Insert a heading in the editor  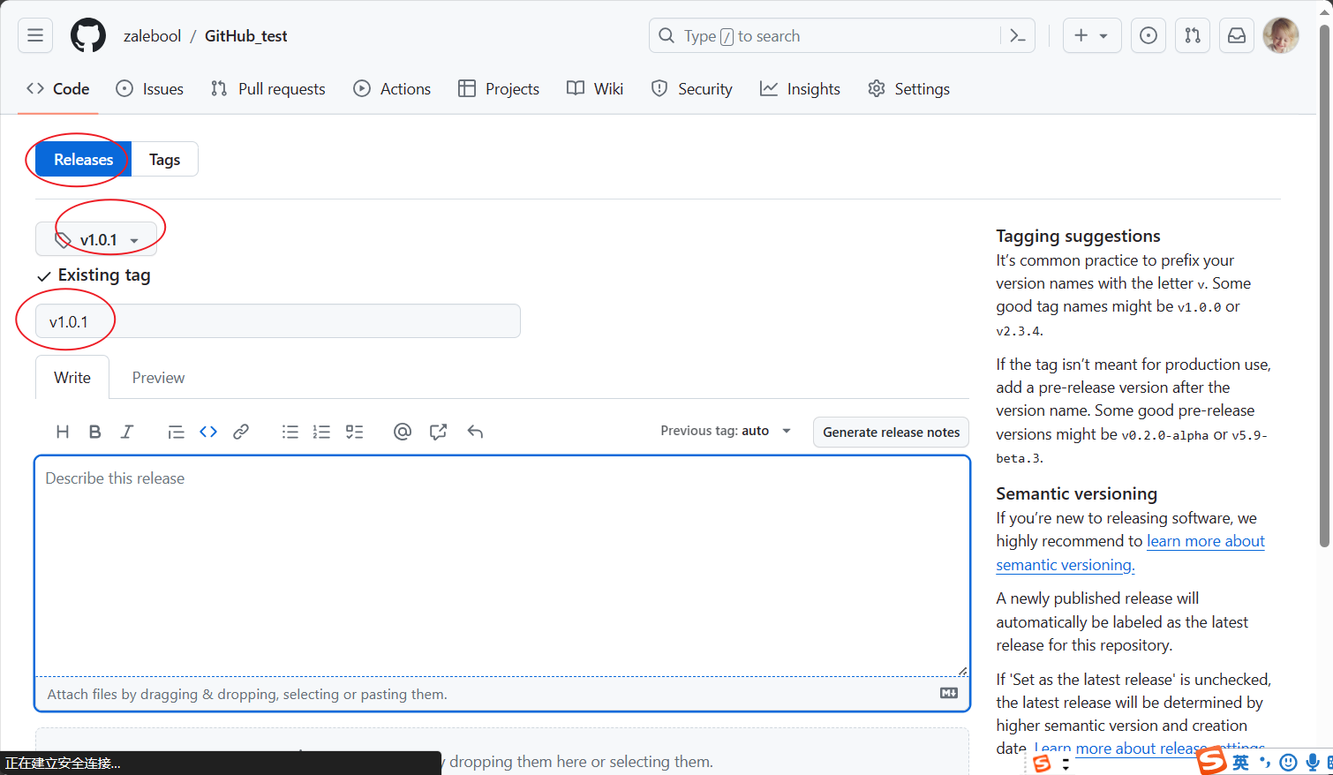[x=63, y=432]
